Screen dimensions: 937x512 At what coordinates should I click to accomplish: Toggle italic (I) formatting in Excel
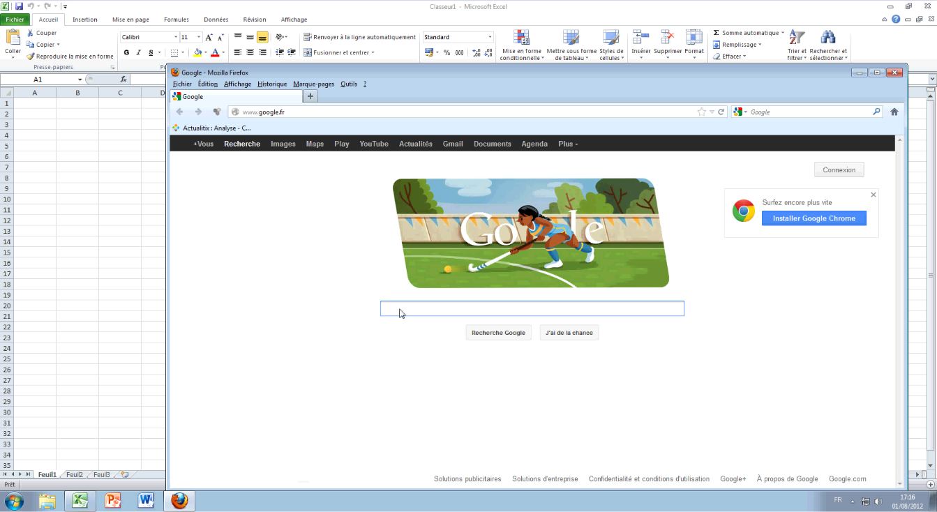point(138,52)
